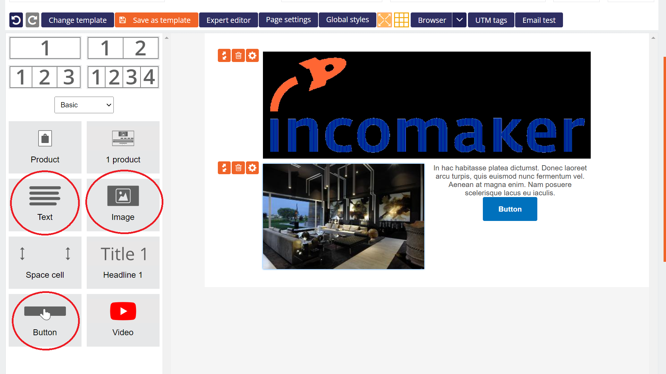Click the Email test button
The image size is (666, 374).
[539, 20]
